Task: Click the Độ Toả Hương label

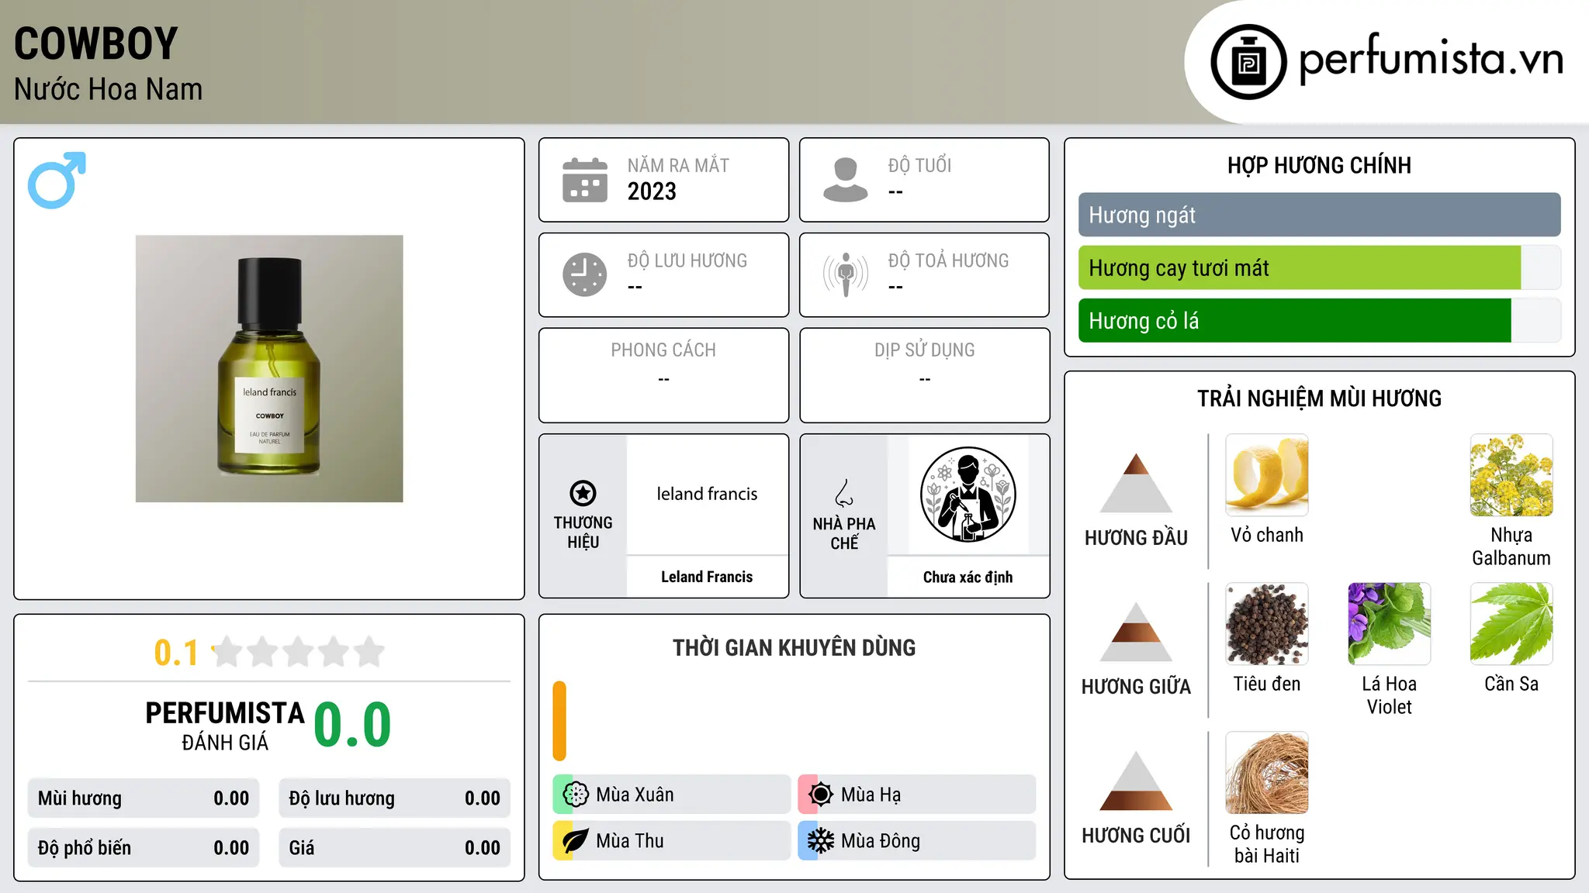Action: tap(948, 260)
